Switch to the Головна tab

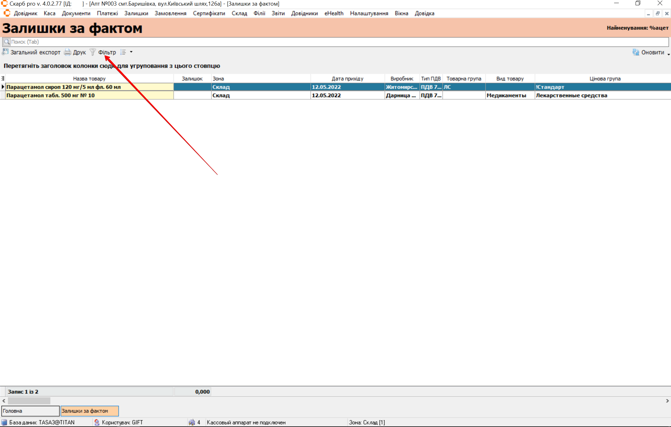click(30, 411)
